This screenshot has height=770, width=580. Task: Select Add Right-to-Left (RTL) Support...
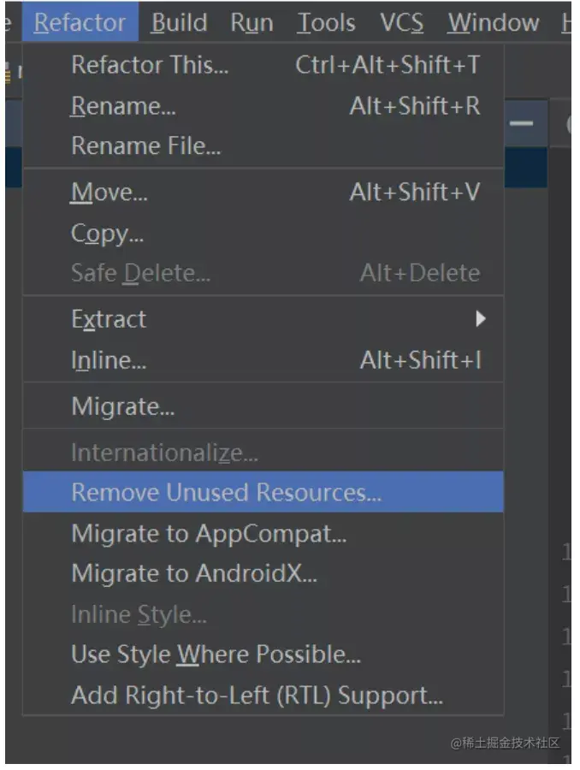point(263,696)
